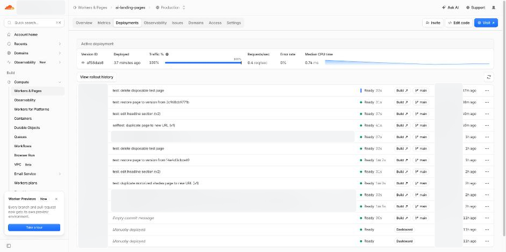Open Build for 'Empty commit message' row
506x252 pixels.
pos(402,218)
